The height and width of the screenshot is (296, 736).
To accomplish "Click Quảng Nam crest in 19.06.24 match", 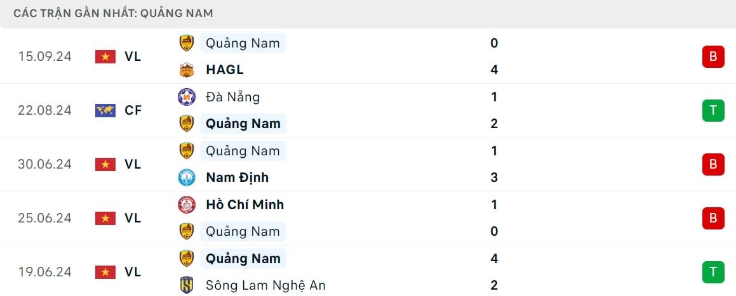I will coord(186,259).
